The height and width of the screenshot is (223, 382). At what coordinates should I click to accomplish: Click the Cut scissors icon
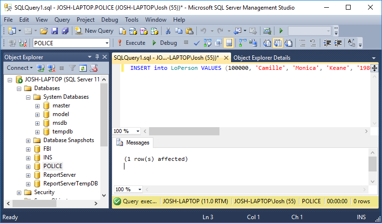[x=168, y=31]
